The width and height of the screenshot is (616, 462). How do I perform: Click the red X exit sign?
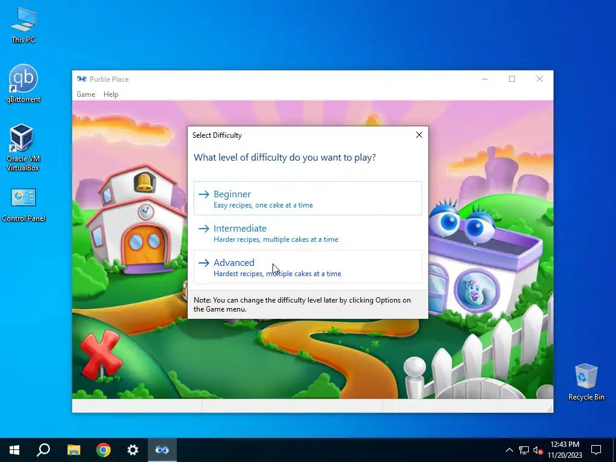coord(101,354)
